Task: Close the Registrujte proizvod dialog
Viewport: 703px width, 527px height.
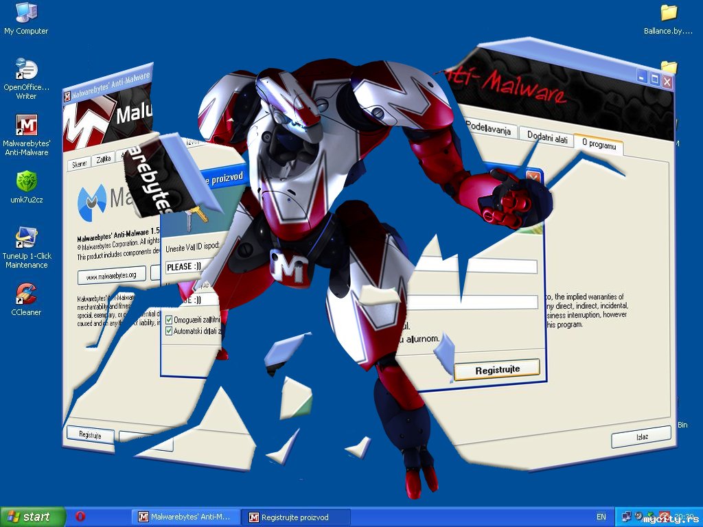Action: click(533, 176)
